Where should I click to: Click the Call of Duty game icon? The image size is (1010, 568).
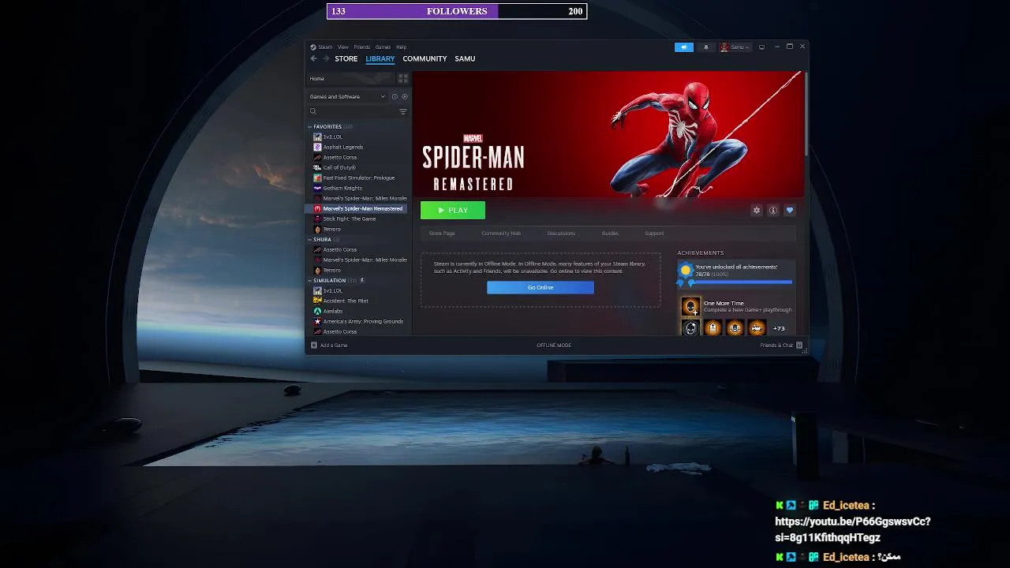tap(317, 167)
